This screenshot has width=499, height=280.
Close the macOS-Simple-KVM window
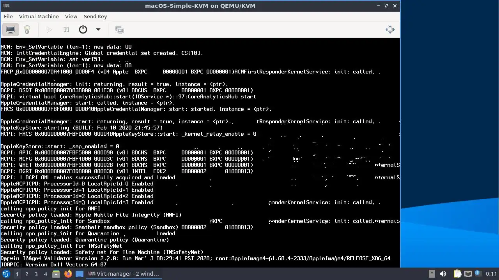[395, 6]
